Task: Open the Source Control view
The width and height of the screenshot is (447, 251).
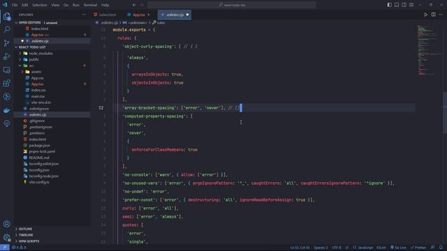Action: [x=6, y=43]
